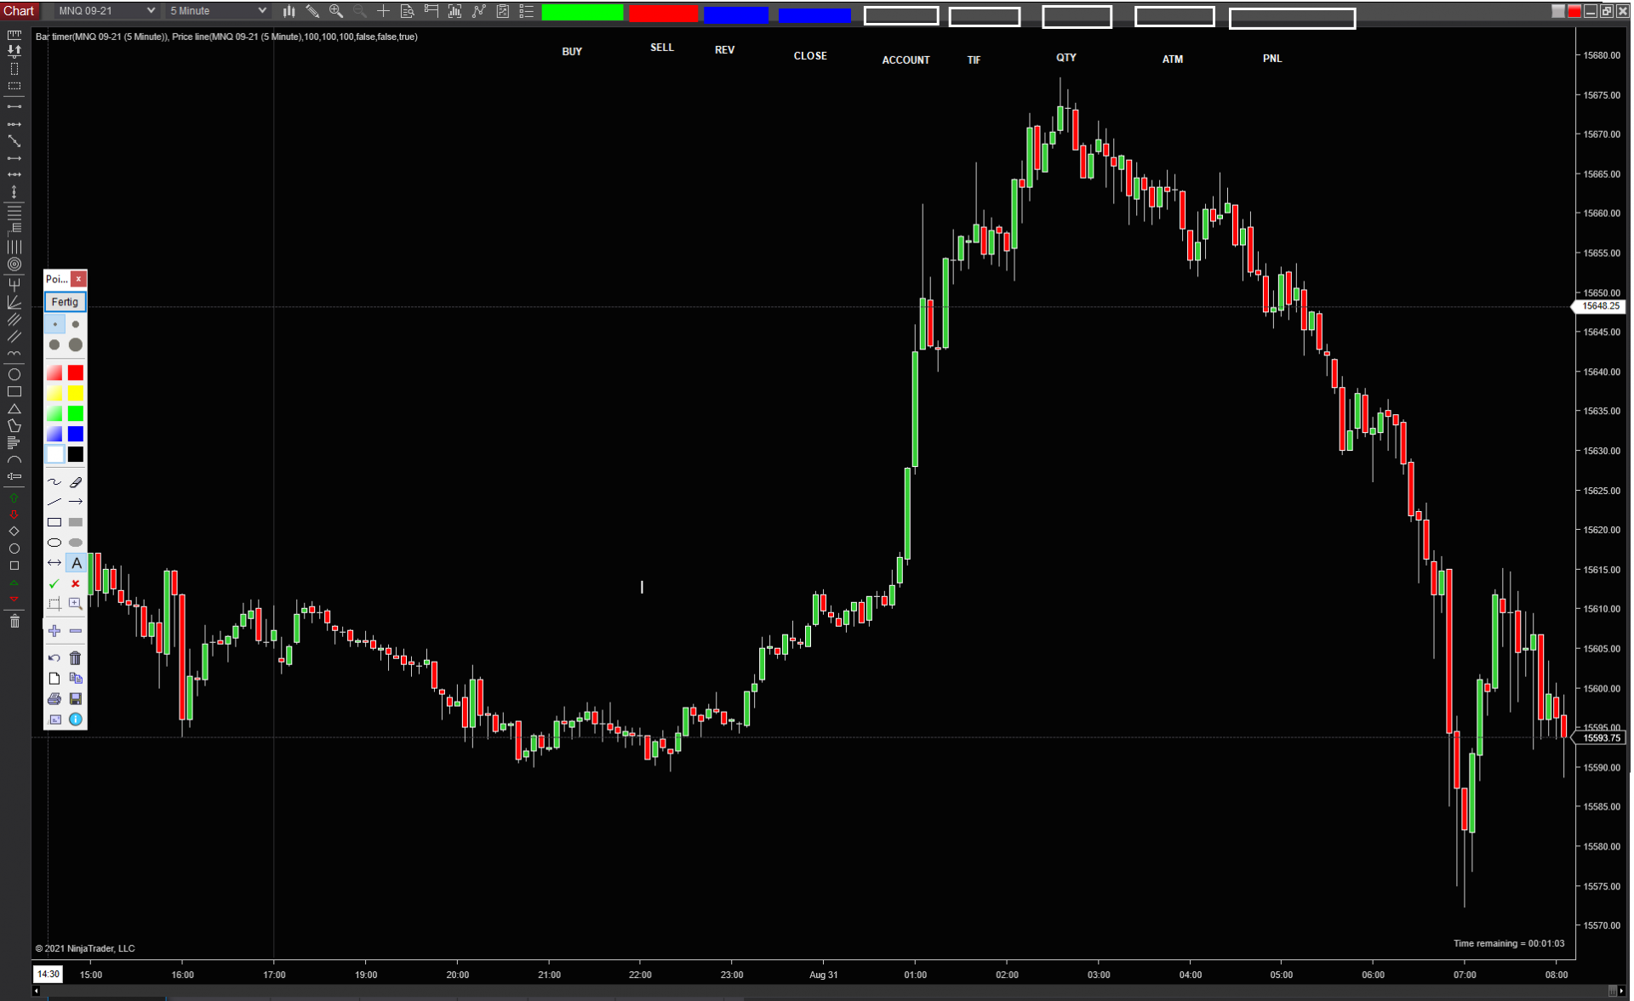The width and height of the screenshot is (1634, 1001).
Task: Open the 5 Minute interval dropdown
Action: click(218, 11)
